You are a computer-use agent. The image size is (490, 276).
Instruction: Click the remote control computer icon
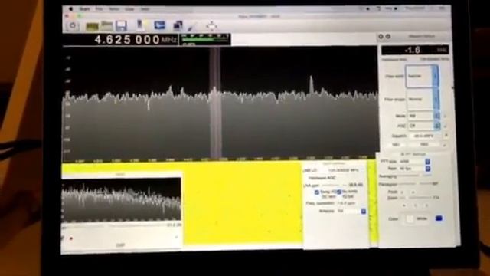coord(160,25)
